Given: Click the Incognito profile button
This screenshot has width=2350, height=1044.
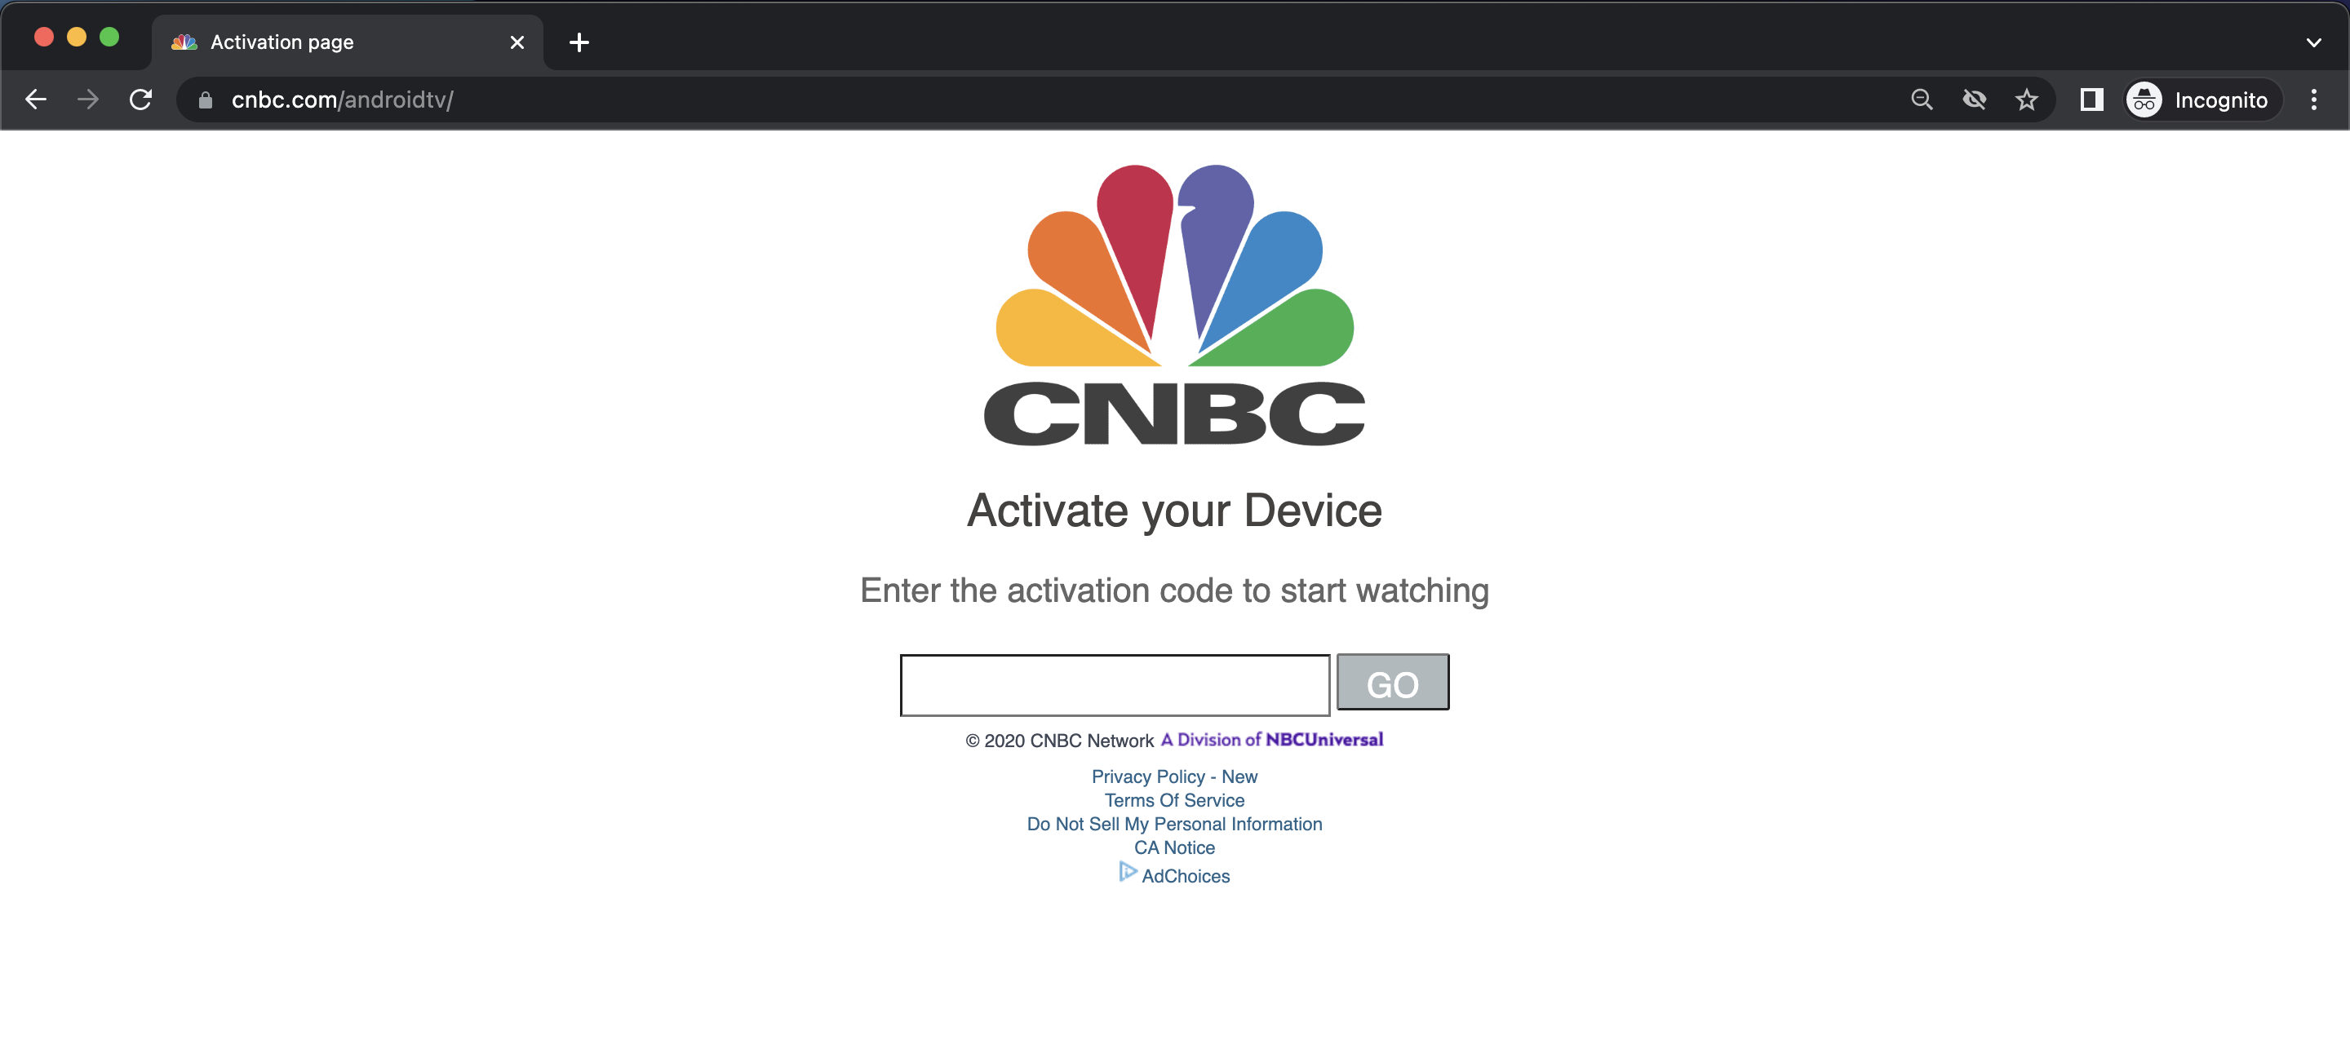Looking at the screenshot, I should click(x=2201, y=100).
